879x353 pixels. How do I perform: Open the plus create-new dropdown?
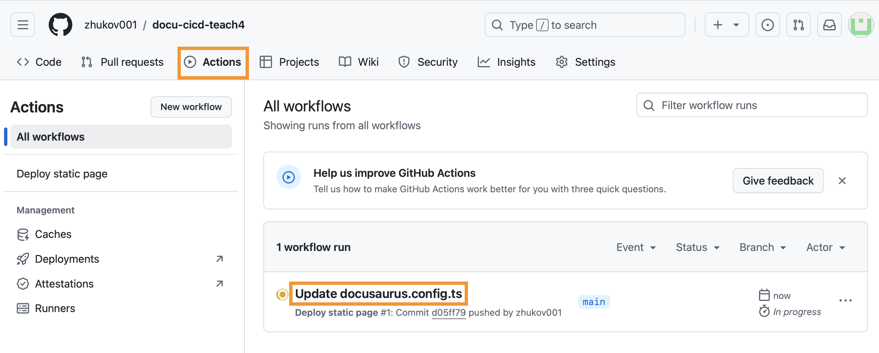pyautogui.click(x=726, y=25)
